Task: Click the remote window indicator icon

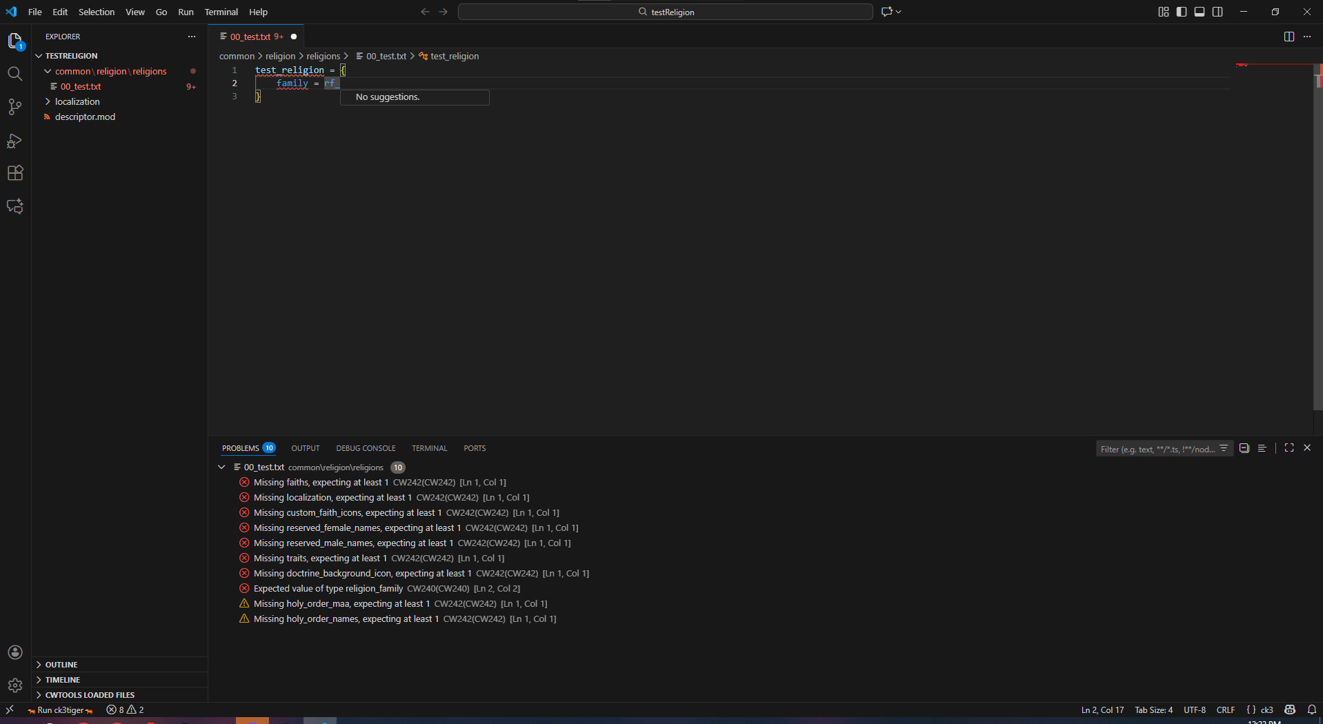Action: 10,710
